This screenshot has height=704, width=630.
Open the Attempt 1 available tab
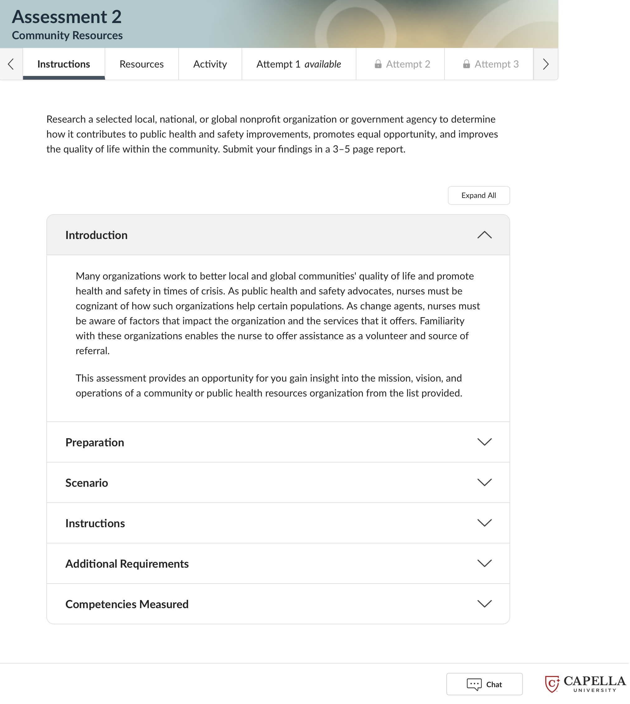tap(299, 64)
